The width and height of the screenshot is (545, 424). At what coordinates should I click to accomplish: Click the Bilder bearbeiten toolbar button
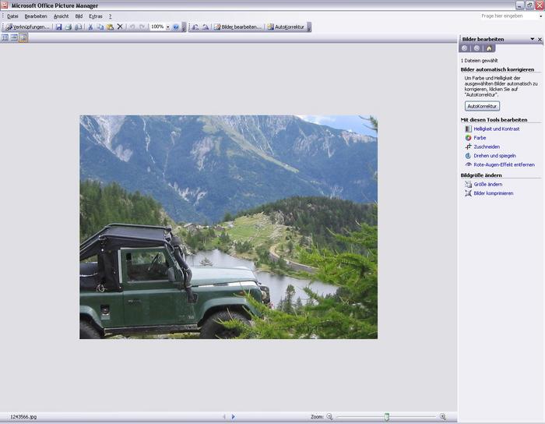pos(237,26)
